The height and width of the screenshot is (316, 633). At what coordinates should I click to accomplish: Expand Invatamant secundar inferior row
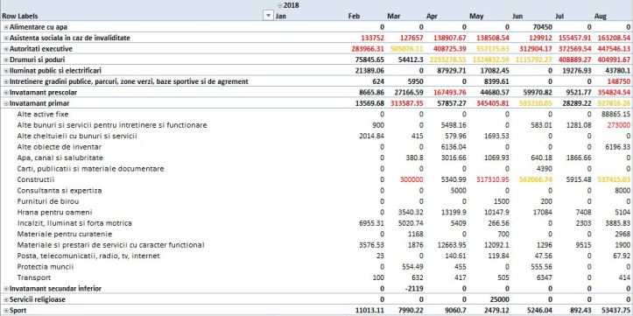click(x=5, y=289)
